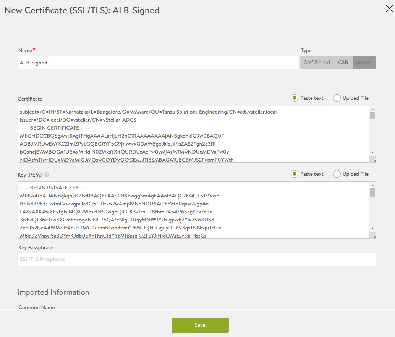Select the Import certificate type
This screenshot has height=337, width=395.
coord(364,63)
